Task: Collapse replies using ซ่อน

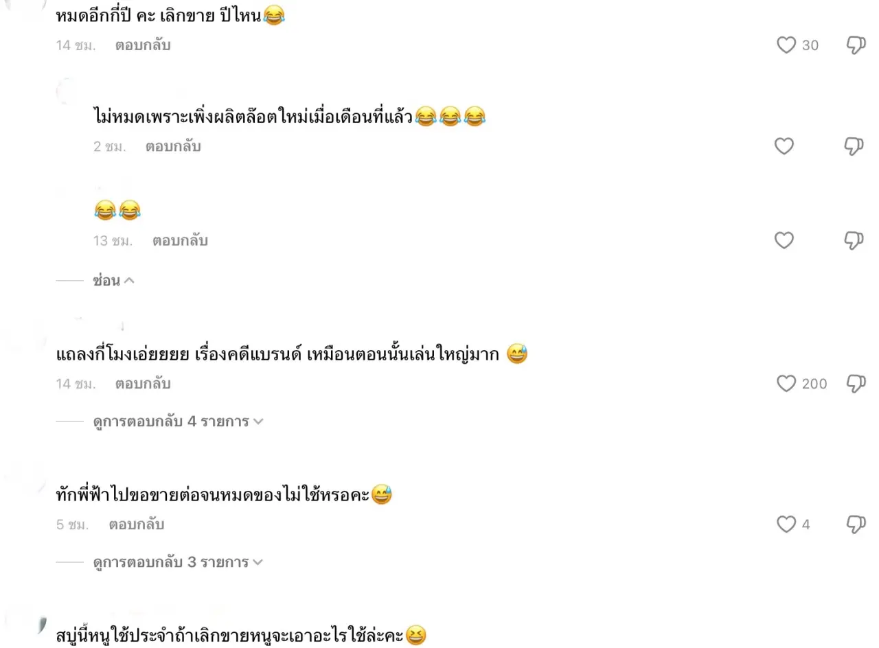Action: (113, 280)
